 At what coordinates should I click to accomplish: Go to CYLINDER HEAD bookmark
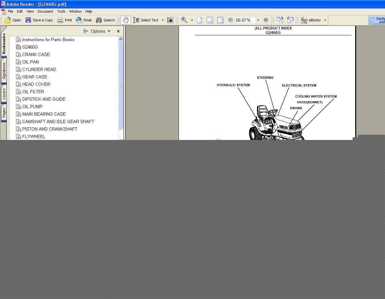click(39, 69)
